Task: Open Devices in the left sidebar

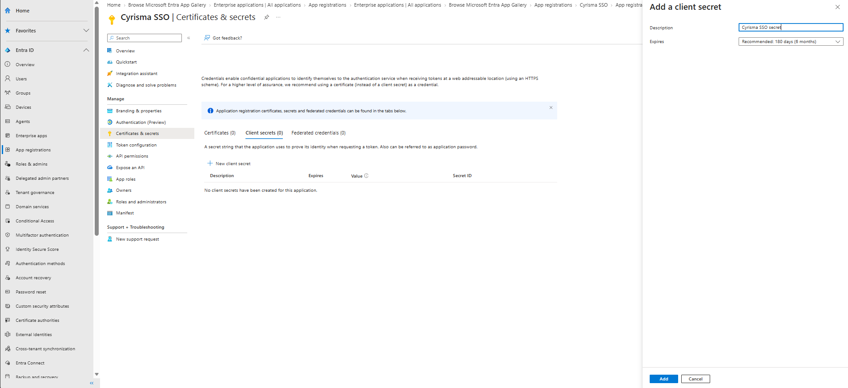Action: click(24, 107)
